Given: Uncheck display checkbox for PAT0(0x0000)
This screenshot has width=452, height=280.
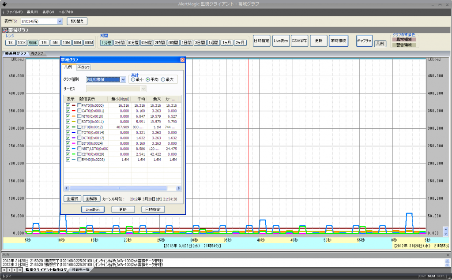Looking at the screenshot, I should pyautogui.click(x=68, y=105).
